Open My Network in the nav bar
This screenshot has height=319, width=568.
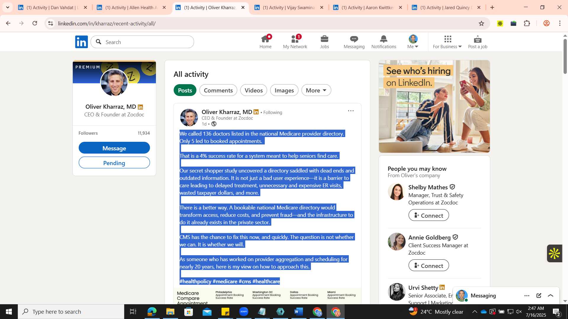coord(295,42)
